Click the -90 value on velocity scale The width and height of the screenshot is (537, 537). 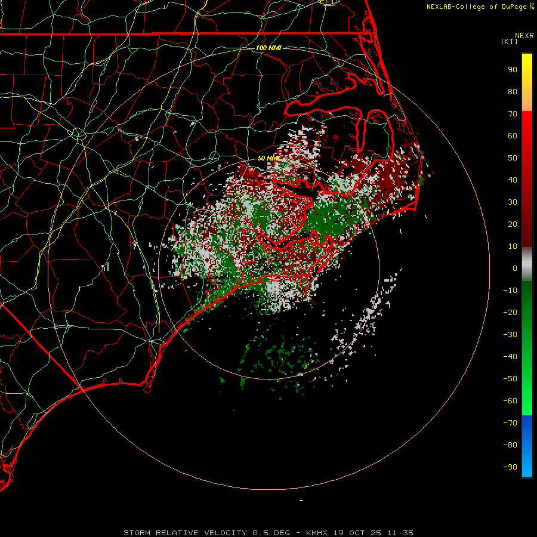pyautogui.click(x=510, y=467)
